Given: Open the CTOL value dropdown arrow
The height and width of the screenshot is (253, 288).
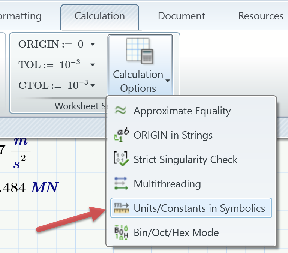Looking at the screenshot, I should pos(93,85).
